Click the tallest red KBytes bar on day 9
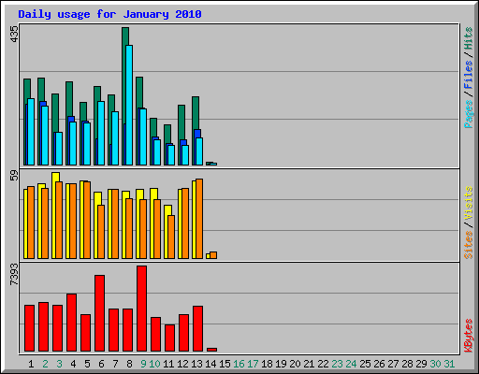 tap(141, 309)
